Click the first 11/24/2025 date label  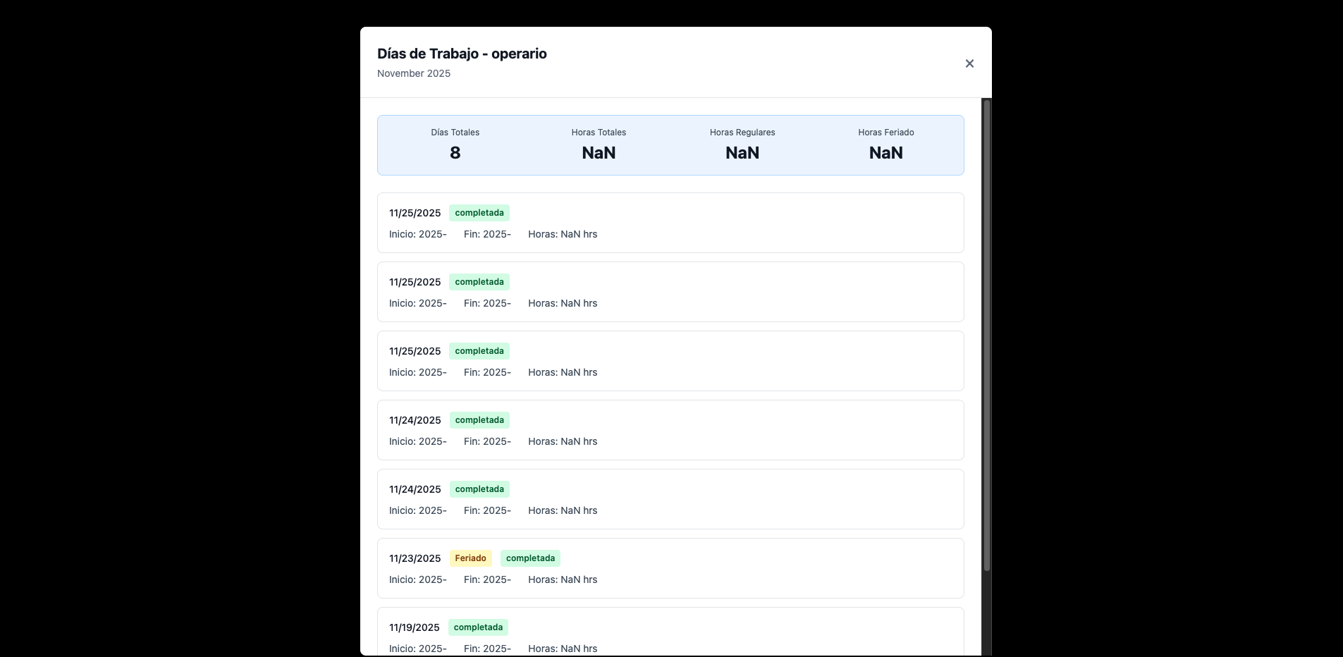click(415, 420)
